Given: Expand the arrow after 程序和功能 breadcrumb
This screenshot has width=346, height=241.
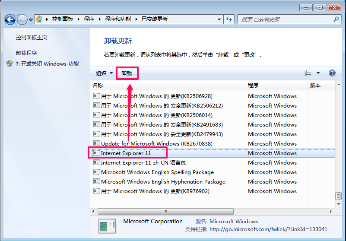Looking at the screenshot, I should [136, 19].
